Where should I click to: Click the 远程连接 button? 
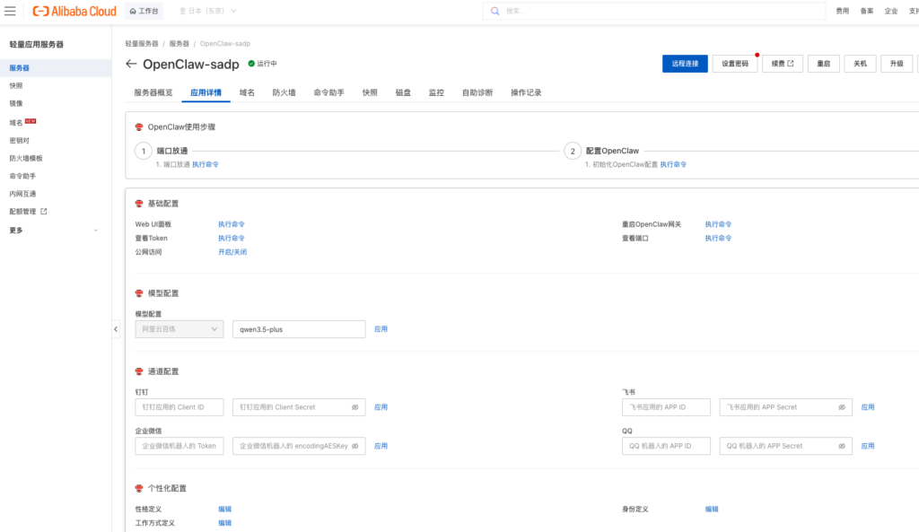685,64
